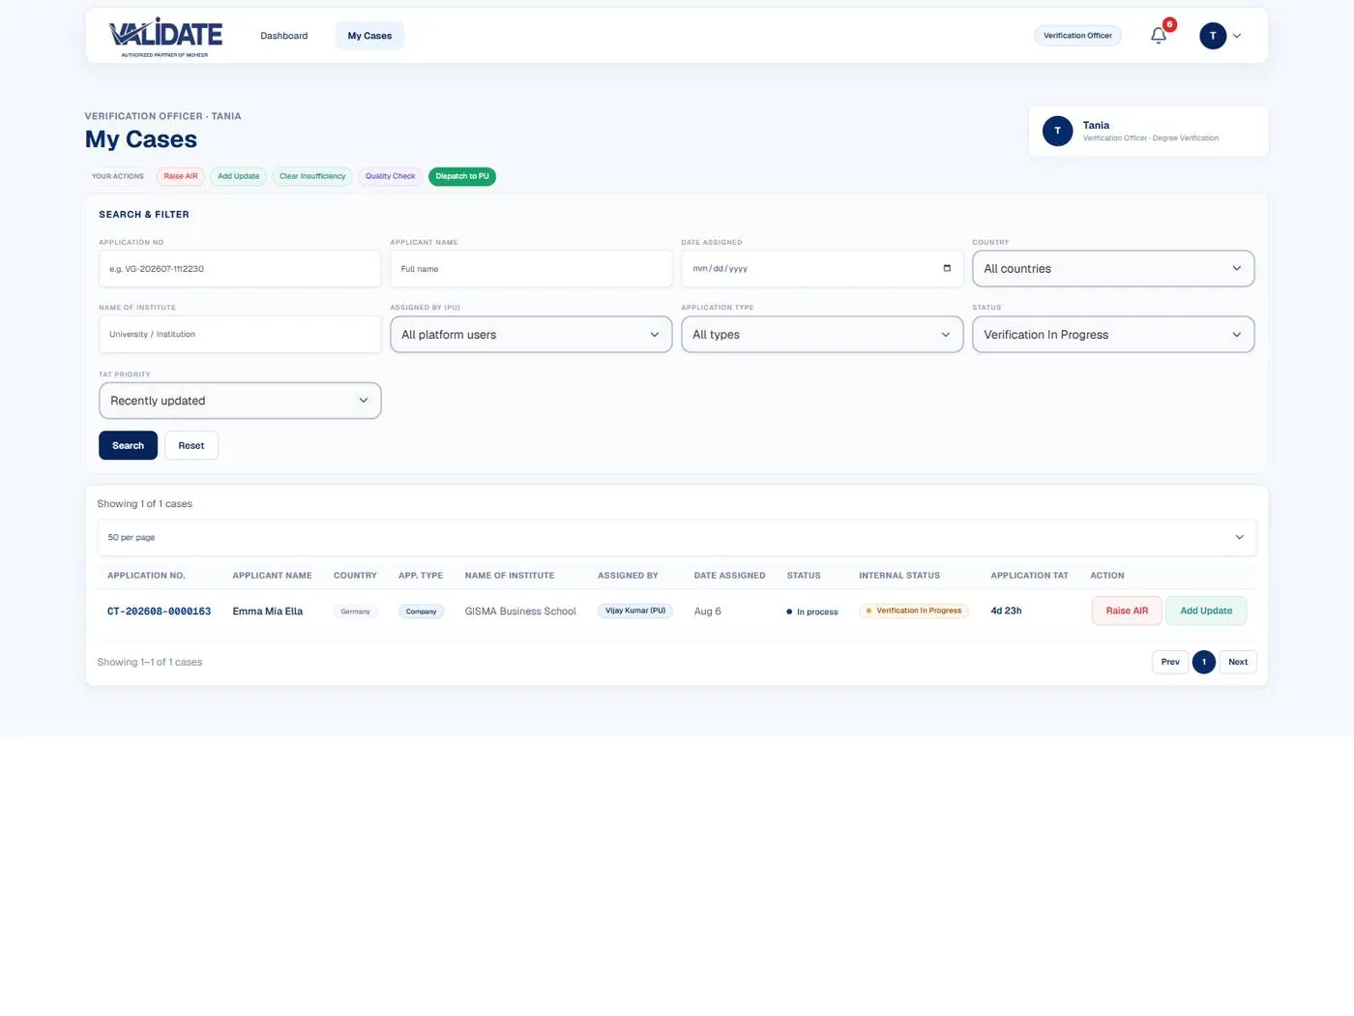Click the Company app type tag
This screenshot has width=1354, height=1016.
(x=421, y=612)
